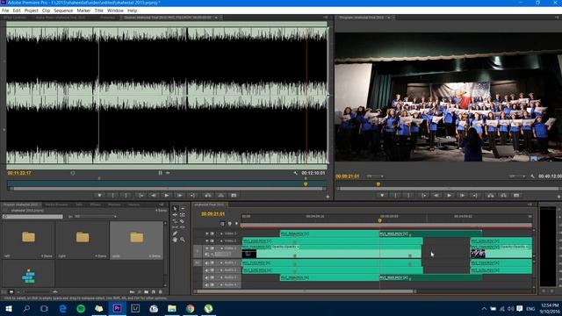Delete the selected item in the Project panel
The width and height of the screenshot is (562, 316).
tap(160, 292)
